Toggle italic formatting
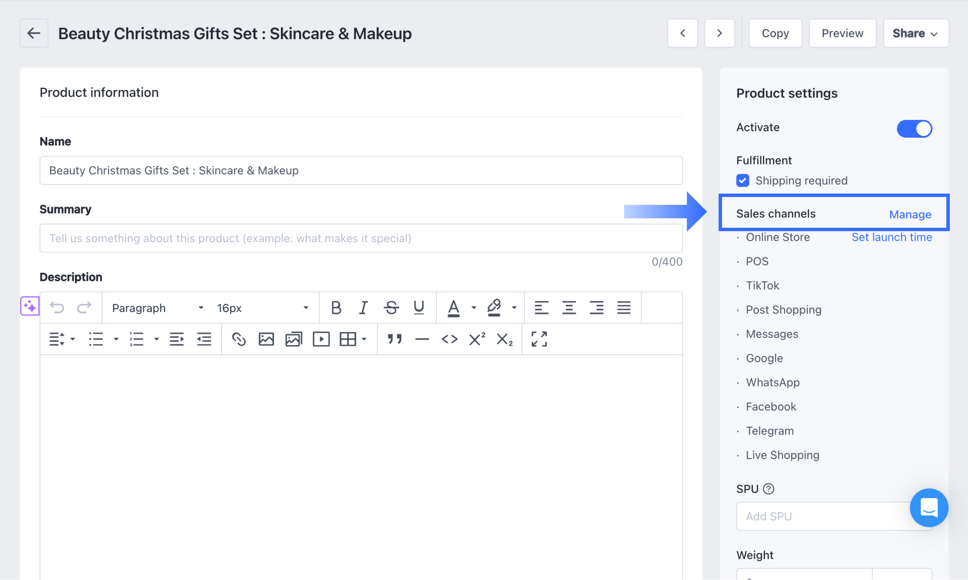The height and width of the screenshot is (580, 968). 363,307
